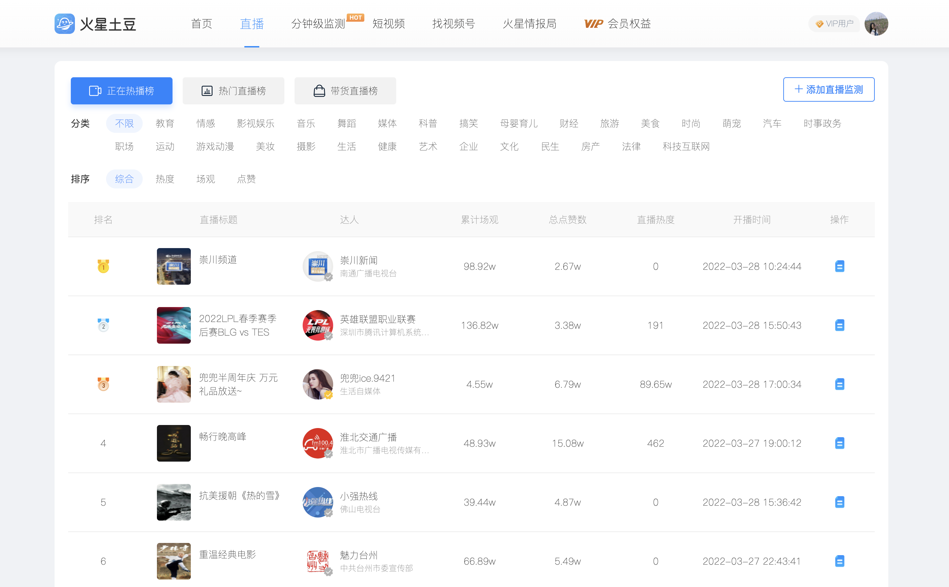Click the VIP用户 diamond badge
949x587 pixels.
[834, 24]
